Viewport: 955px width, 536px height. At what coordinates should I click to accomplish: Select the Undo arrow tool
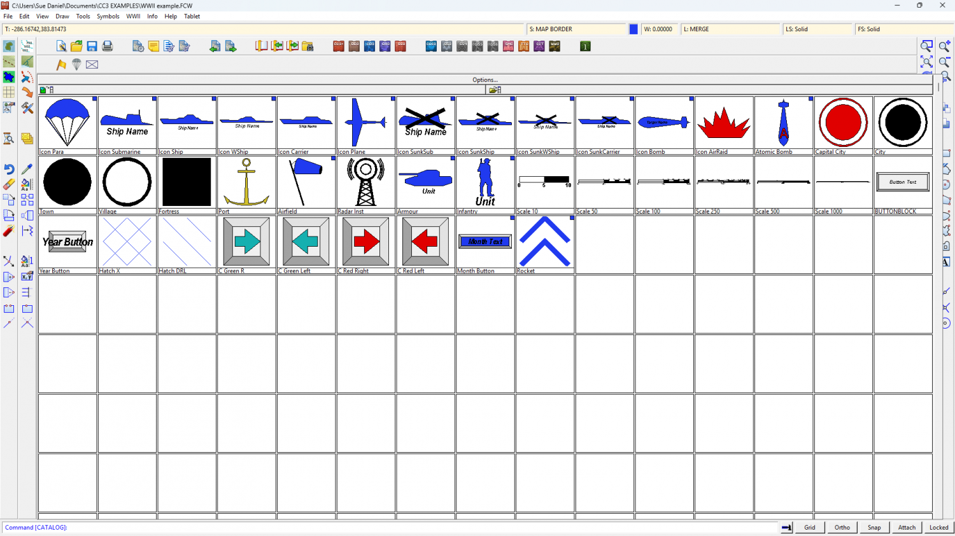(x=9, y=169)
